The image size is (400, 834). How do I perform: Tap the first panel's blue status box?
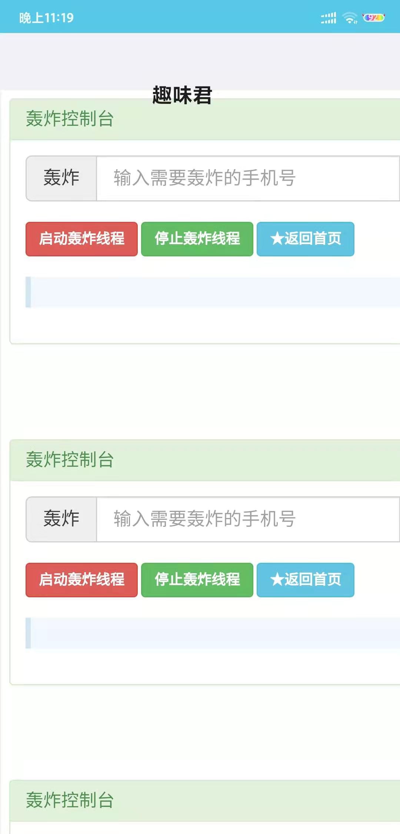(x=213, y=292)
